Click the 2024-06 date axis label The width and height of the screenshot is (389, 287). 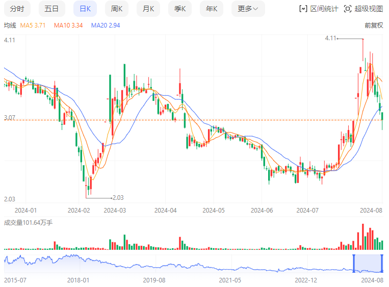[x=262, y=211]
